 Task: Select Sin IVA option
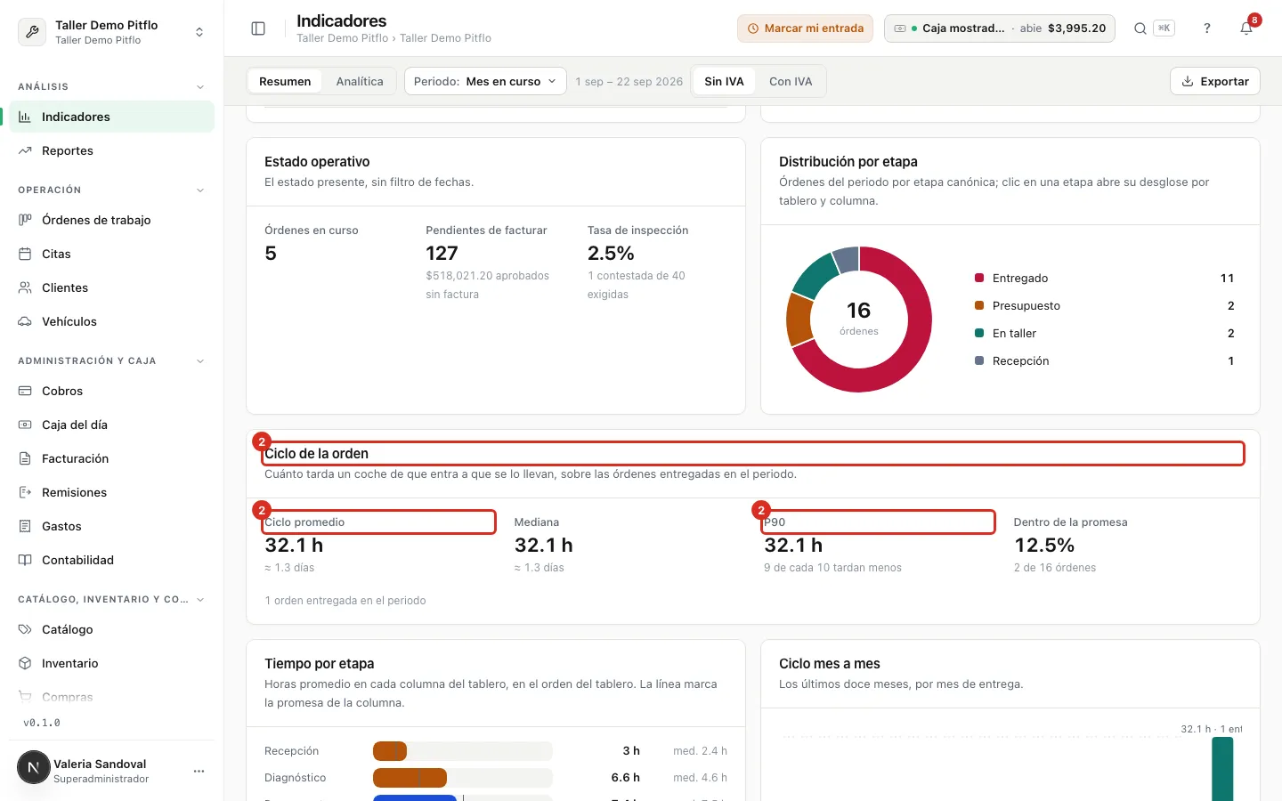[x=724, y=81]
